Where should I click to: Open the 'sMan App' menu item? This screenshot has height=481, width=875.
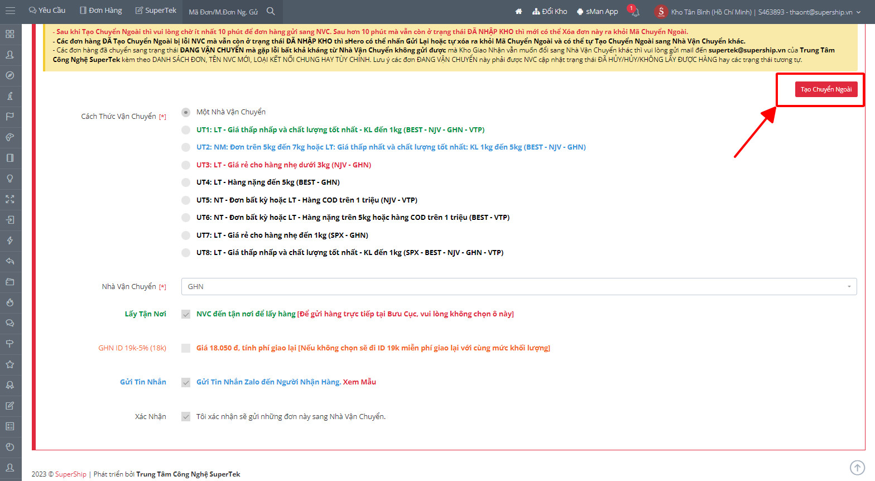coord(597,11)
